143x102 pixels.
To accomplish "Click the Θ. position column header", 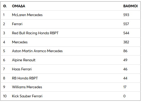I will click(5, 6).
